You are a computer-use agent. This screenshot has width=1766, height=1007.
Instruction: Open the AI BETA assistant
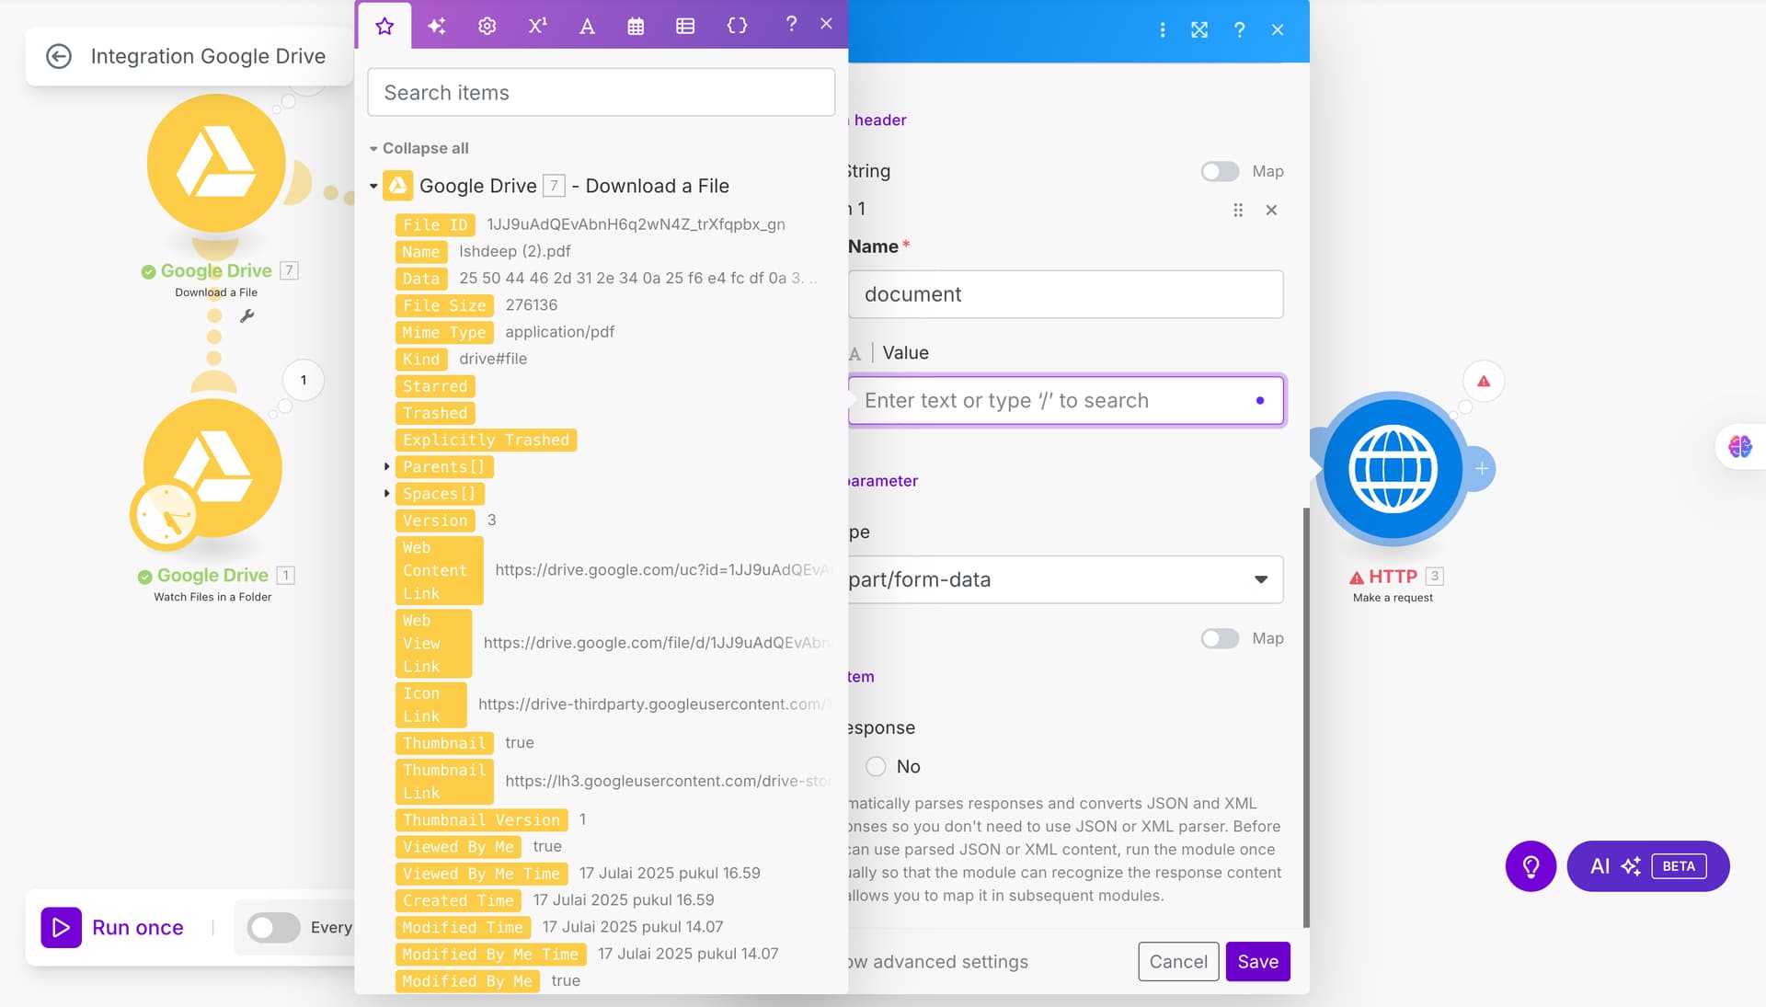pyautogui.click(x=1648, y=866)
